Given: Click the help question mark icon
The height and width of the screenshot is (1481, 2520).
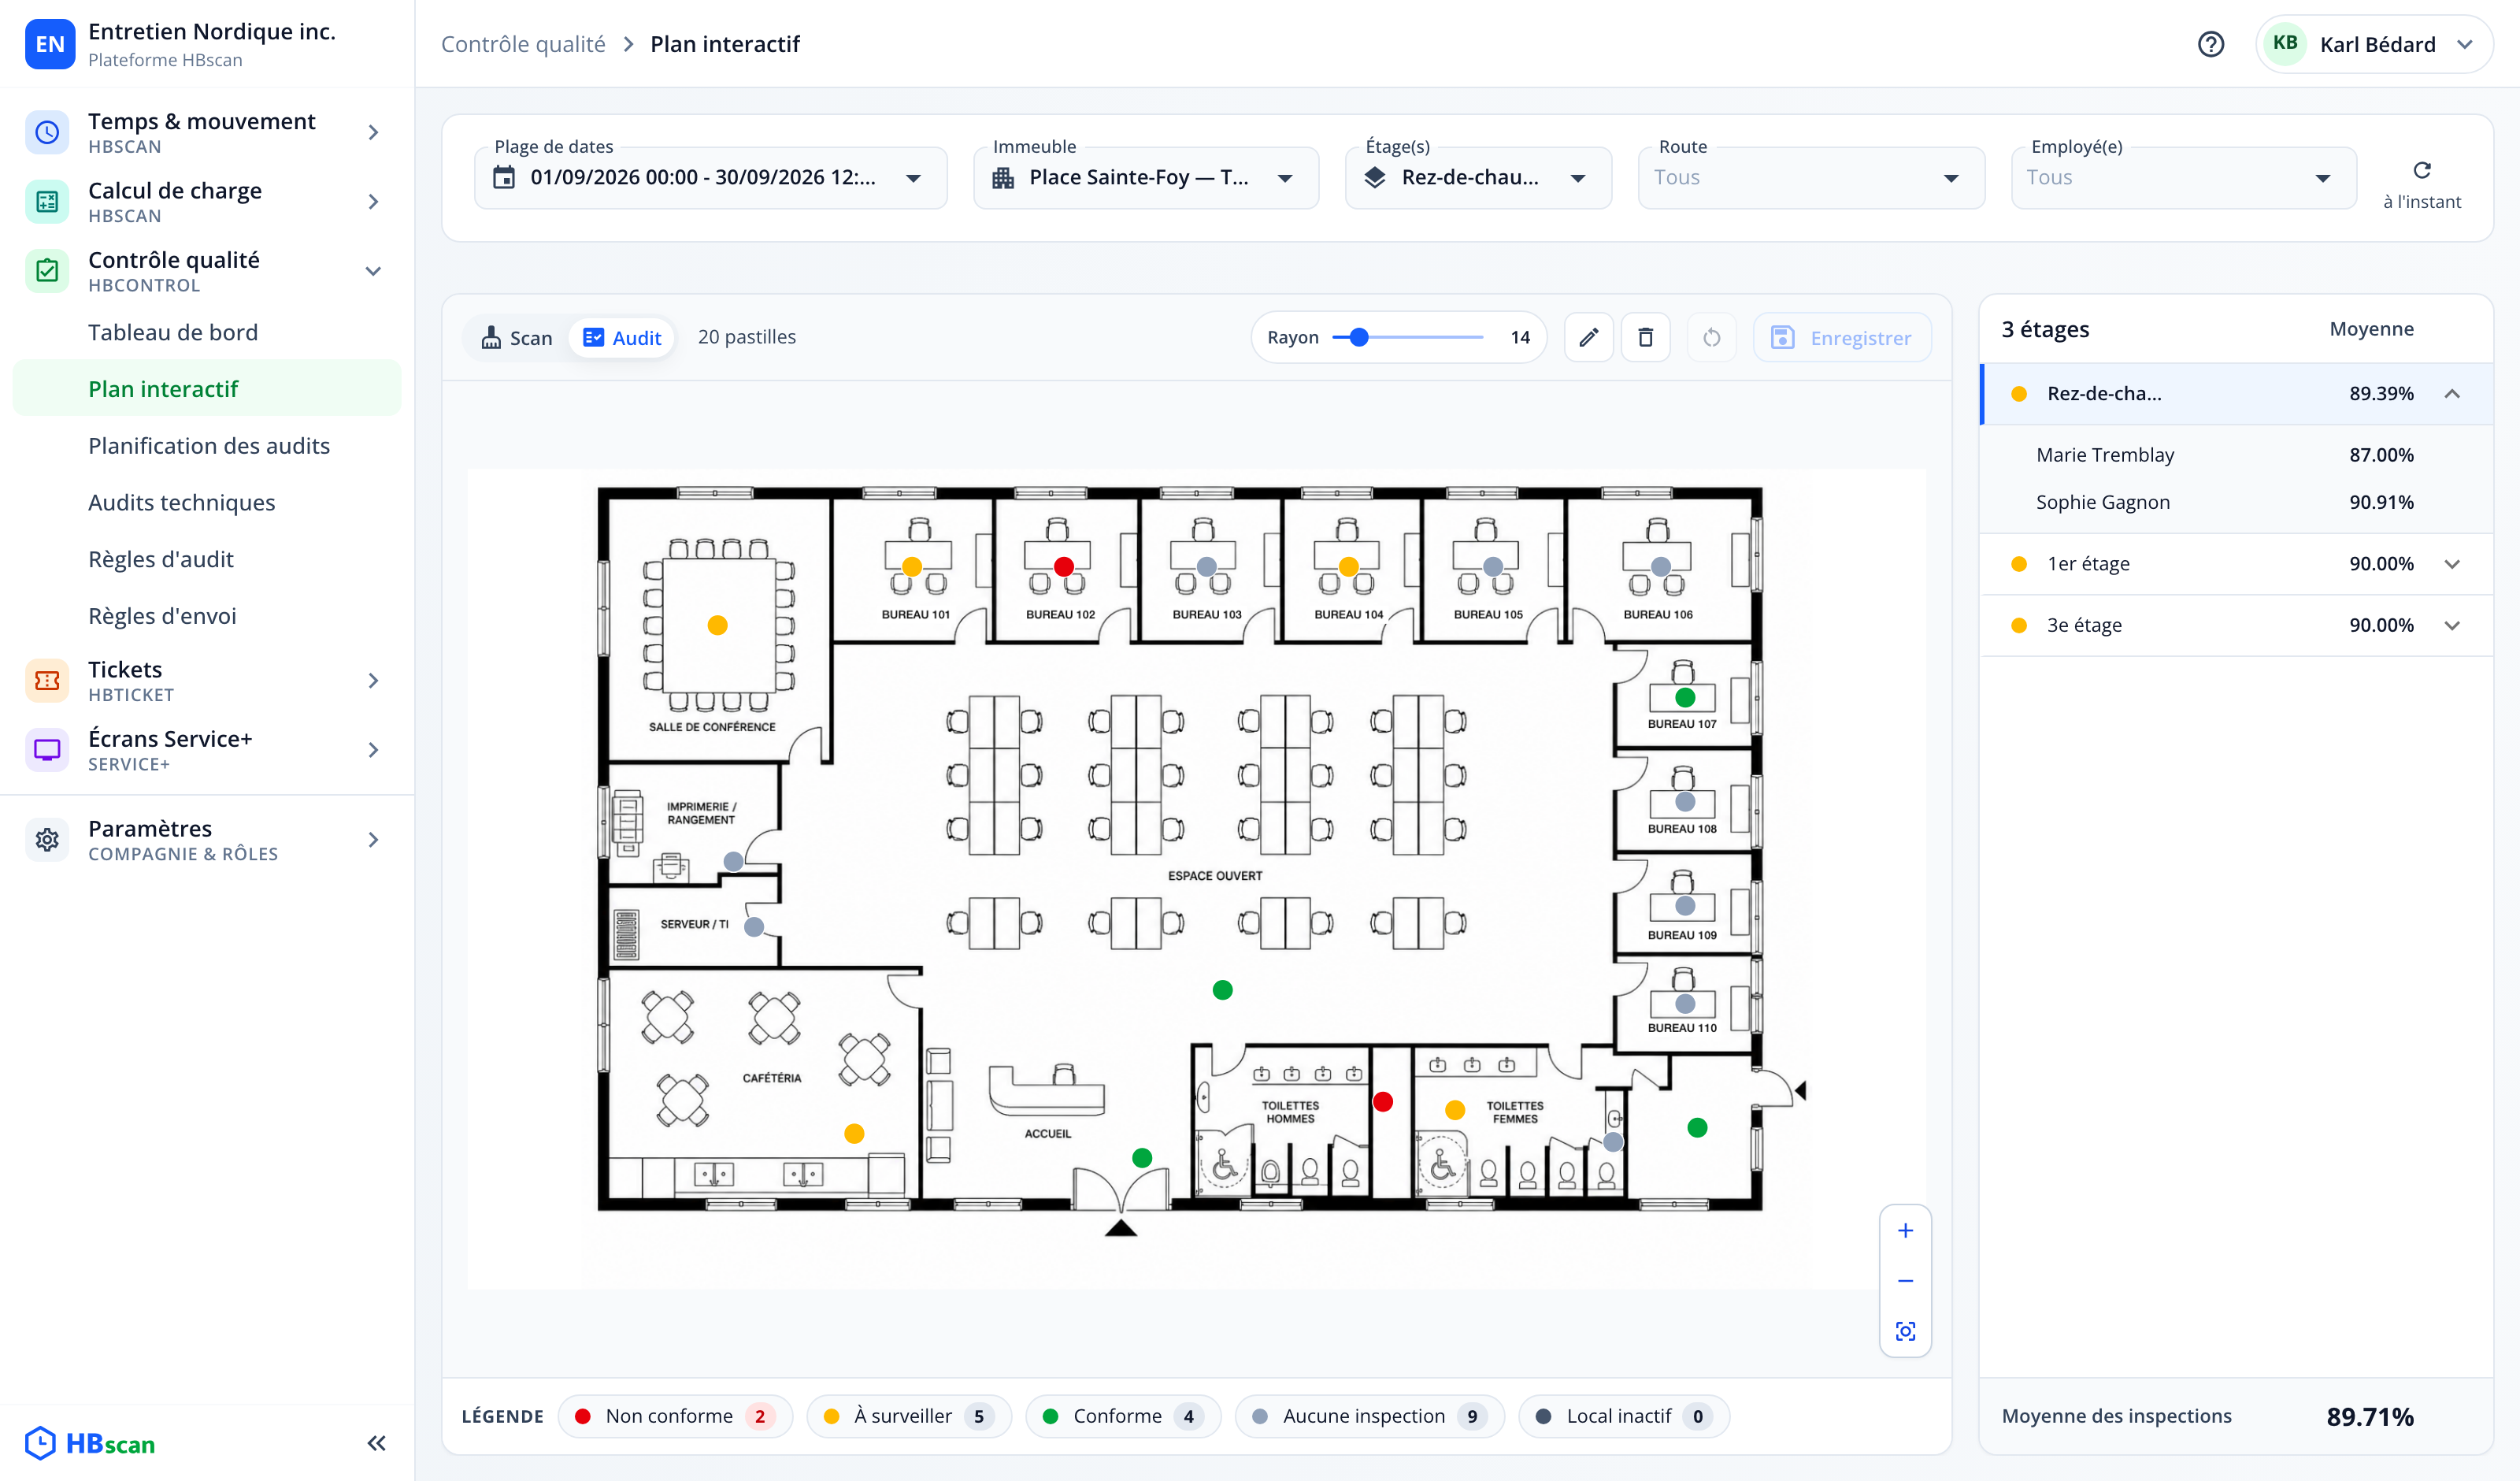Looking at the screenshot, I should (2210, 44).
